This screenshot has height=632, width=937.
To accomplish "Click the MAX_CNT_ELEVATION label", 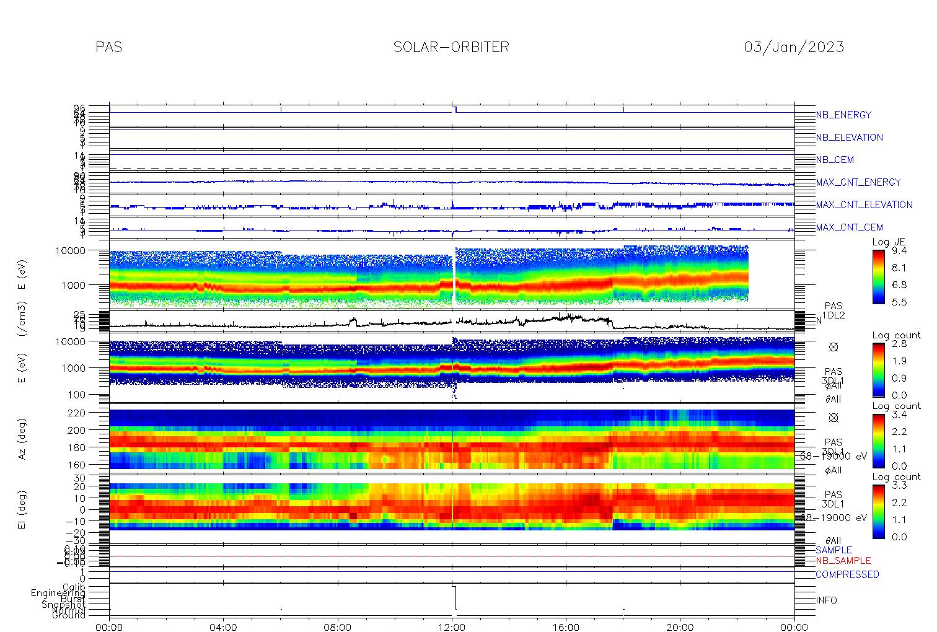I will pos(864,204).
